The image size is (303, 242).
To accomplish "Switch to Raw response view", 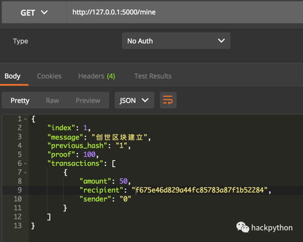I will 53,100.
